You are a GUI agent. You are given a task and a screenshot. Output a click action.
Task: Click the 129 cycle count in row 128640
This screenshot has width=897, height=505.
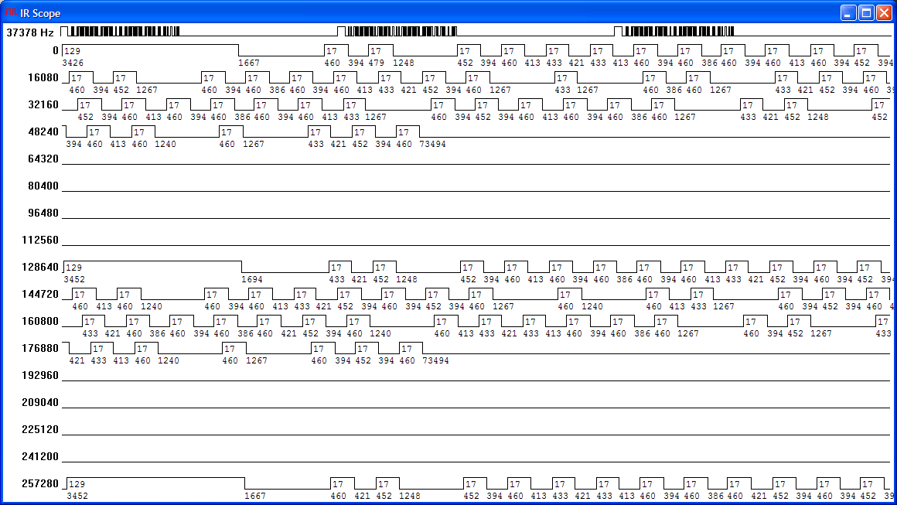(73, 268)
